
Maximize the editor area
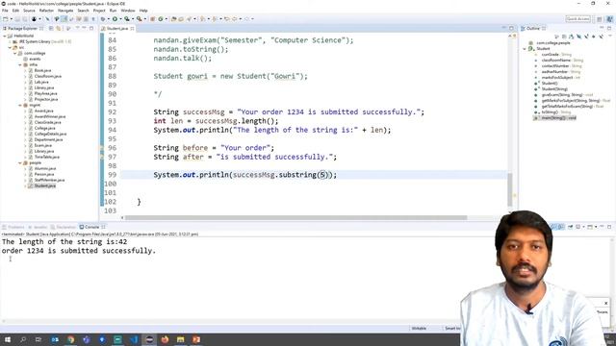(511, 28)
